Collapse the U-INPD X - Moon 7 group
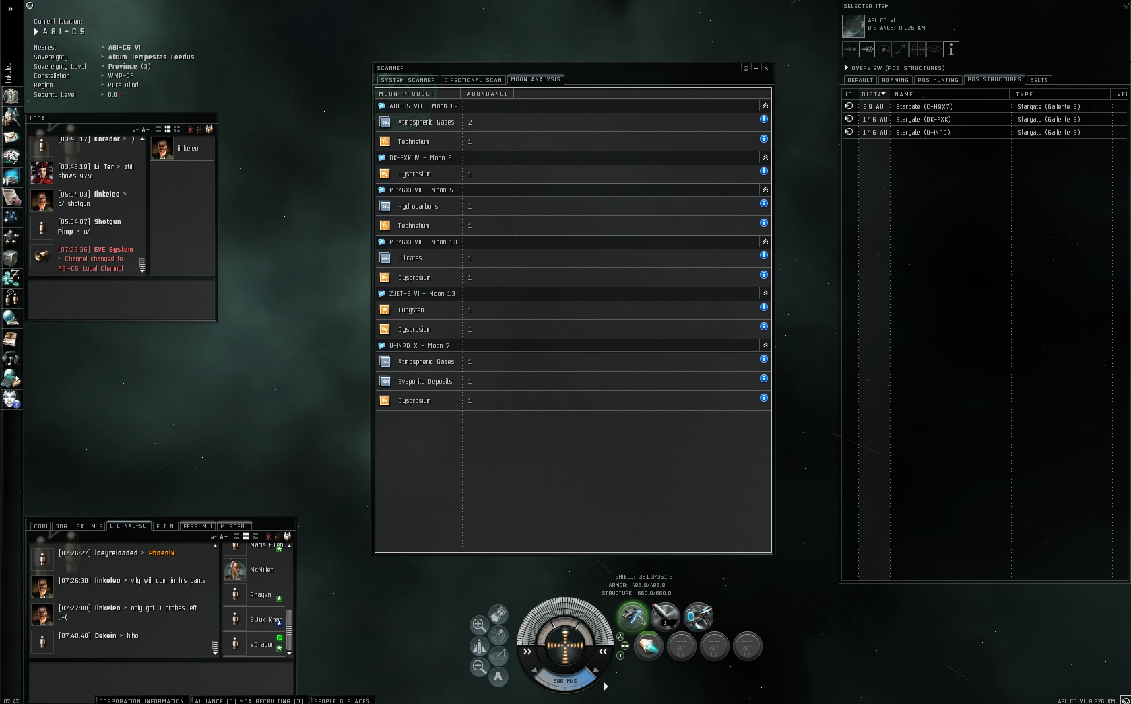Image resolution: width=1131 pixels, height=704 pixels. pyautogui.click(x=765, y=345)
